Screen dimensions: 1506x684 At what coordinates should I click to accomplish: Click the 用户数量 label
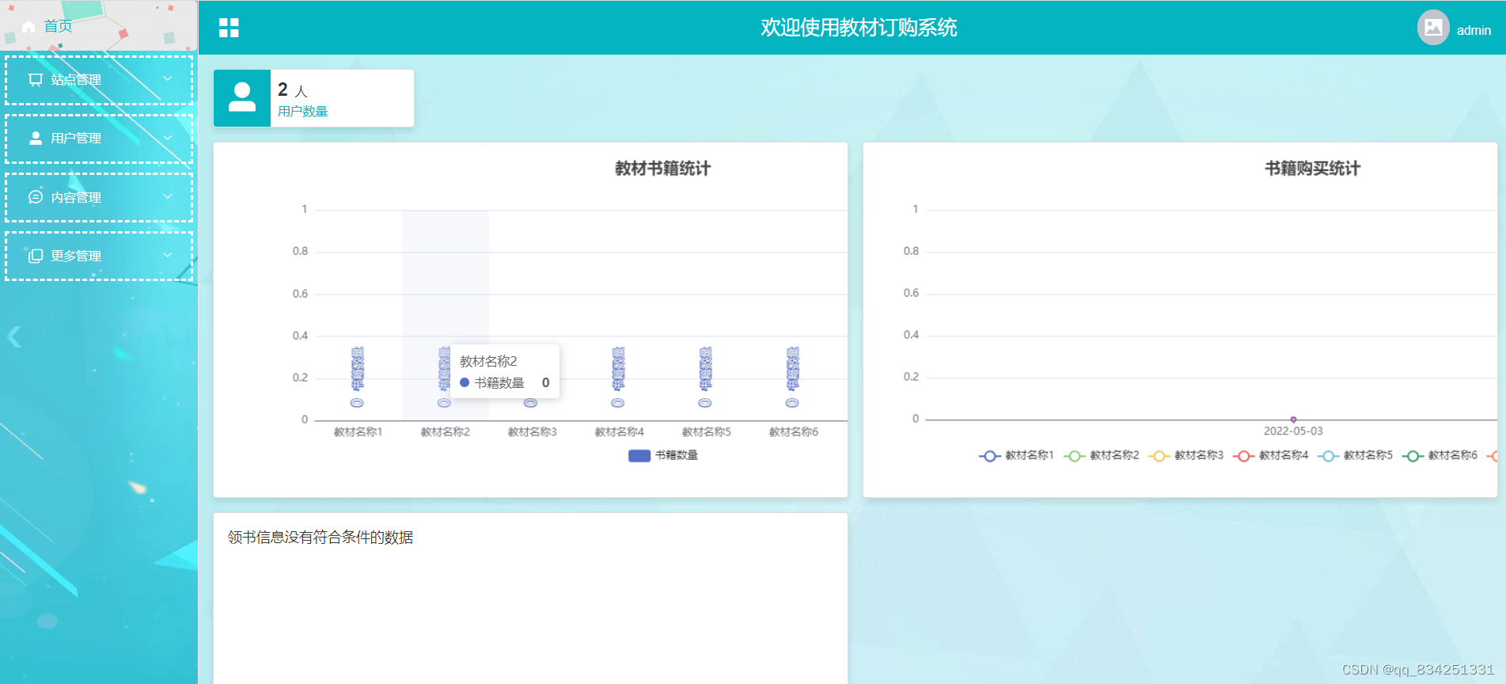point(303,112)
